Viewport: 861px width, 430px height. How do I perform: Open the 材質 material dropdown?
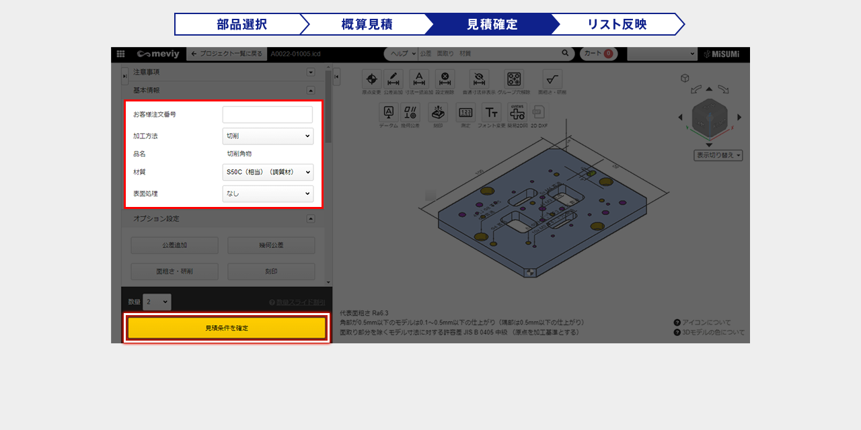click(x=268, y=172)
